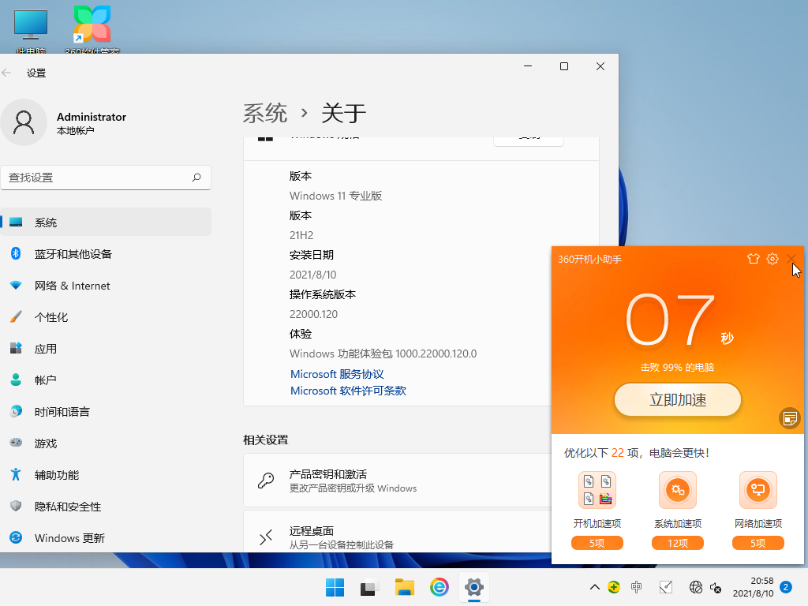Expand hidden icons in system tray

pos(594,588)
